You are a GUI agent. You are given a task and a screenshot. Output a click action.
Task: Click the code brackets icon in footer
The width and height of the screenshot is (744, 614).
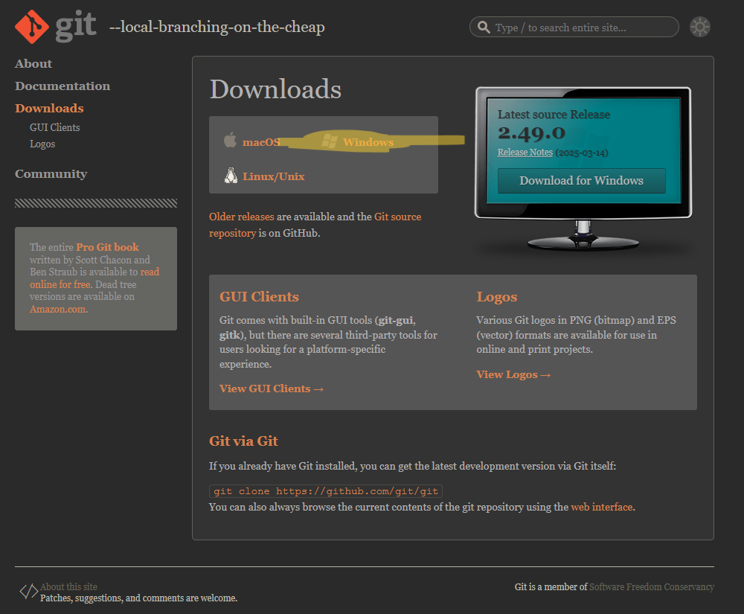click(x=28, y=591)
